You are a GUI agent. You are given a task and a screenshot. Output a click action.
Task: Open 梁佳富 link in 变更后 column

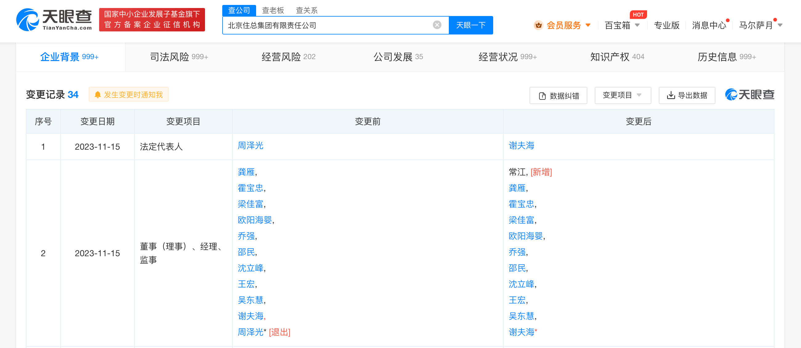[521, 220]
